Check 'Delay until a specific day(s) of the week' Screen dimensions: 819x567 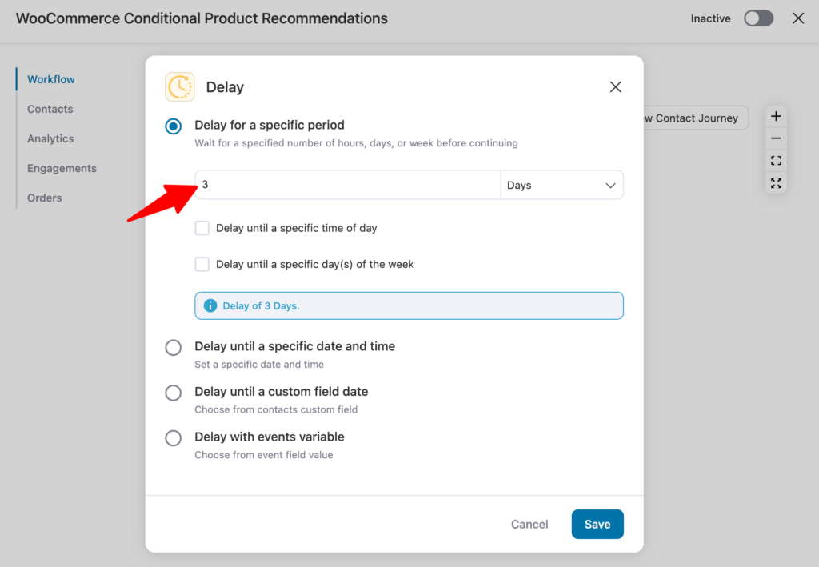(x=202, y=264)
